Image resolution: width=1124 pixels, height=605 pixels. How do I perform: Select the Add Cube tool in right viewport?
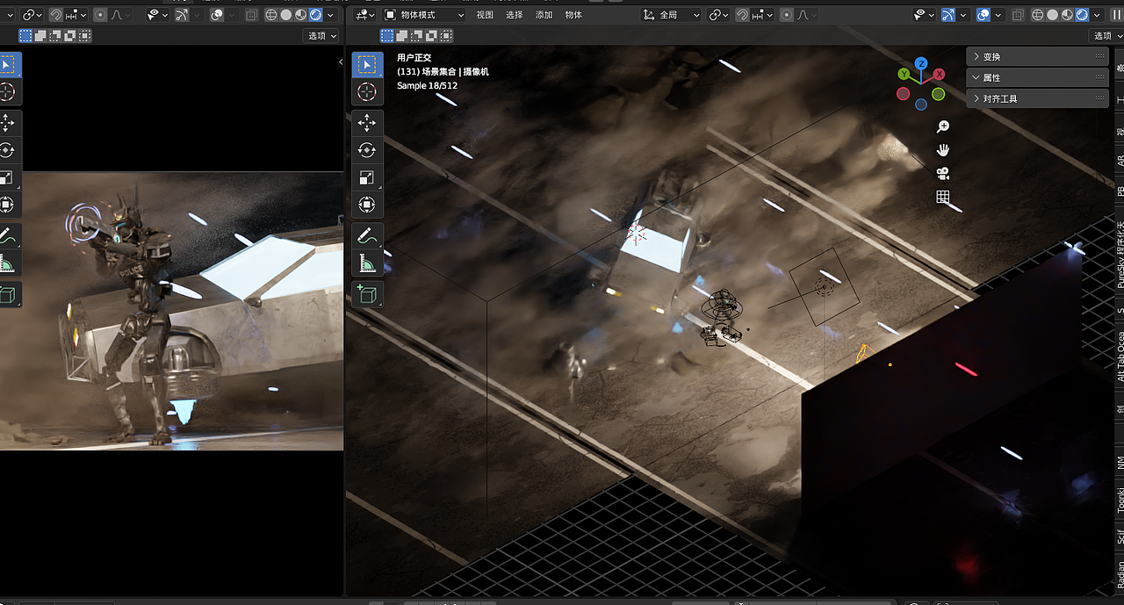coord(367,293)
